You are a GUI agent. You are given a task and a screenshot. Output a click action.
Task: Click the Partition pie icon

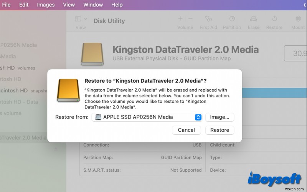point(232,18)
